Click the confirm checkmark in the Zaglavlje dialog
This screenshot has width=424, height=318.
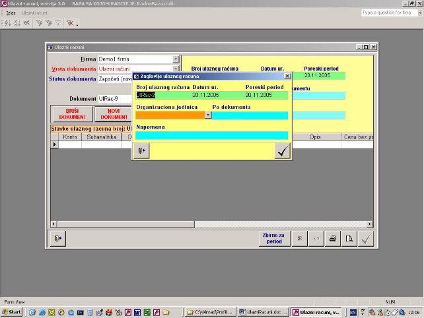tap(283, 151)
